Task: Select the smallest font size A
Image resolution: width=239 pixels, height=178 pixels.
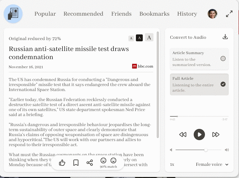Action: [x=131, y=38]
